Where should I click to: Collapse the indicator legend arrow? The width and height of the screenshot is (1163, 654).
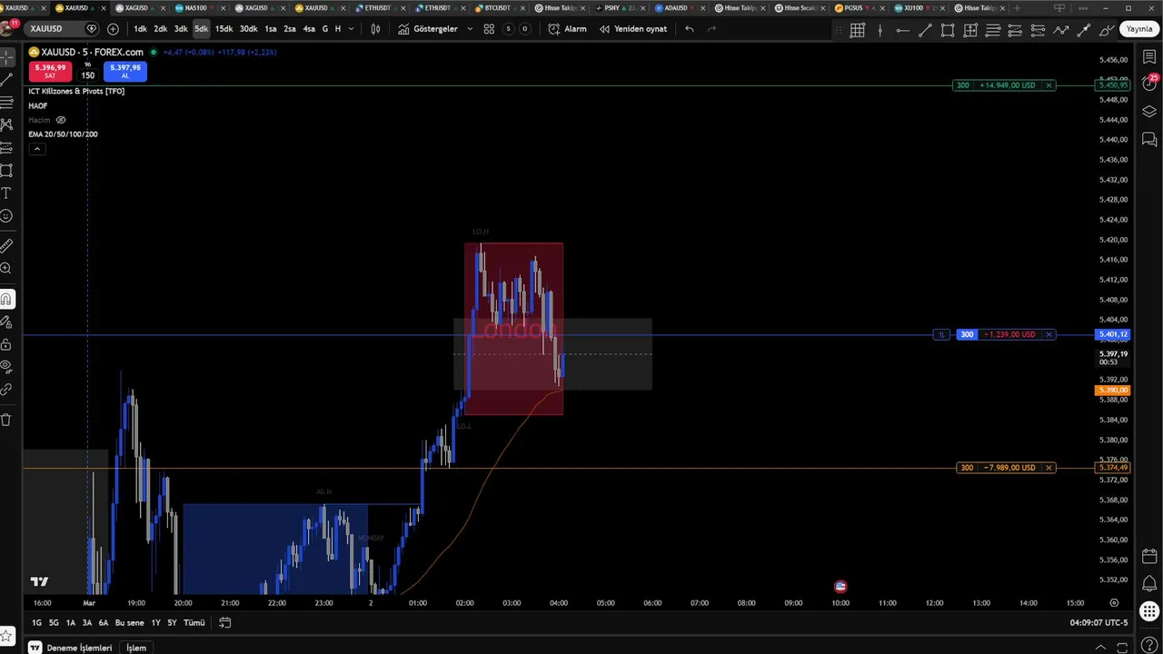[x=36, y=149]
